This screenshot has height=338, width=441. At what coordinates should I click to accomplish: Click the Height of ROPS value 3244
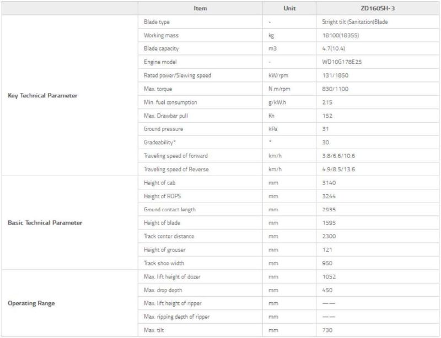[x=329, y=196]
